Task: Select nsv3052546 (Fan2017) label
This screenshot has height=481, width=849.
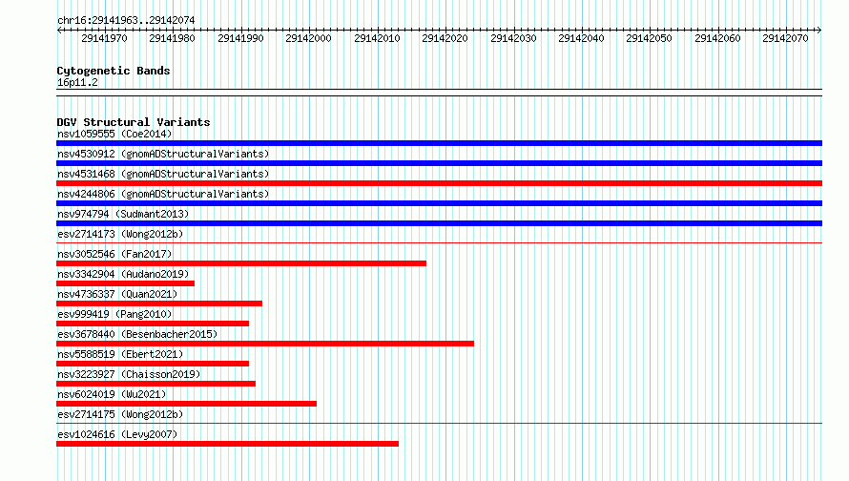Action: (114, 254)
